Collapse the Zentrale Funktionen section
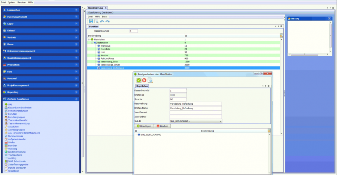Viewport: 337px width, 175px height. coord(76,99)
